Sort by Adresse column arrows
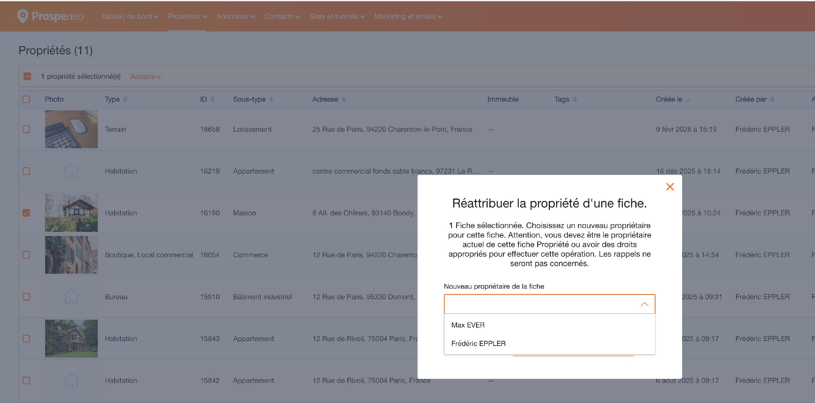 344,99
